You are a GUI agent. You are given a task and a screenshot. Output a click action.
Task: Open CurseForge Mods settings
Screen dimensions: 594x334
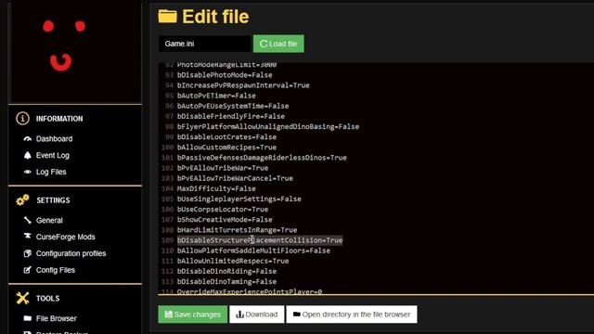tap(66, 238)
